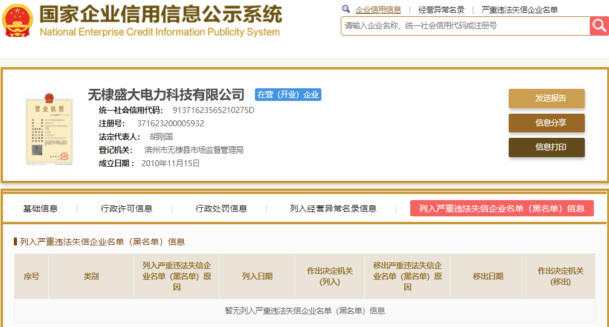Focus the enterprise name search input
Viewport: 609px width, 327px height.
coord(465,26)
